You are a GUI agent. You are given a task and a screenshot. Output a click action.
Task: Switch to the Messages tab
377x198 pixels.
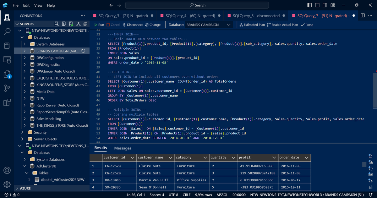coord(123,148)
